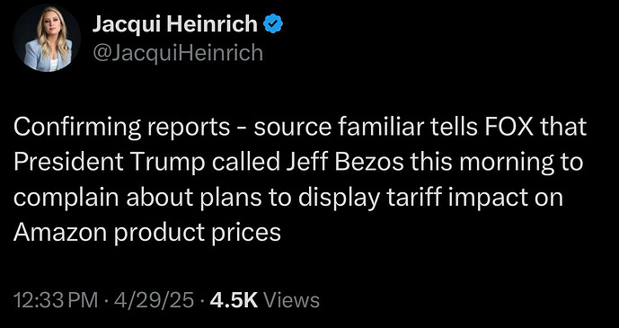Open the @JacquiHeinrich handle link
The width and height of the screenshot is (619, 328).
[178, 52]
